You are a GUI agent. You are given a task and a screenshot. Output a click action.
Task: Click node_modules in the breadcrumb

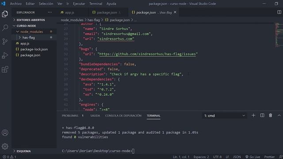pyautogui.click(x=72, y=20)
